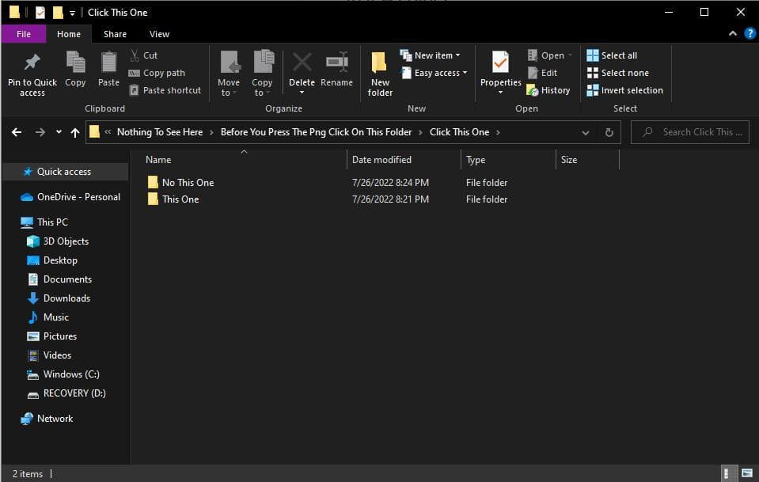This screenshot has width=759, height=482.
Task: Click Cut in the Clipboard group
Action: click(x=144, y=55)
